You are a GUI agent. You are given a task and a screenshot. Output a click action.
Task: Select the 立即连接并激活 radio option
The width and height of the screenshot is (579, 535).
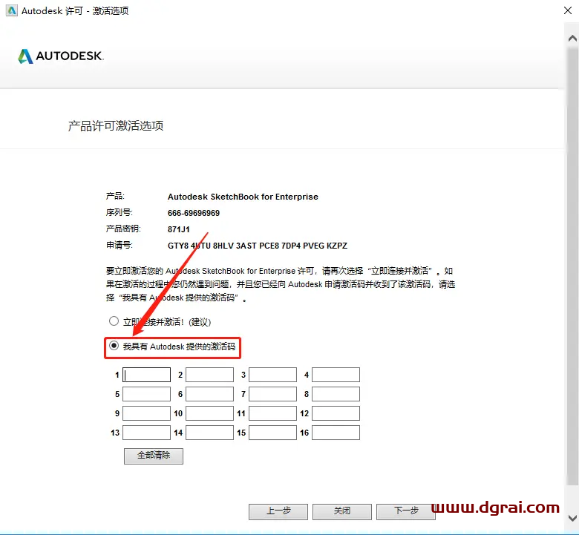pyautogui.click(x=114, y=321)
